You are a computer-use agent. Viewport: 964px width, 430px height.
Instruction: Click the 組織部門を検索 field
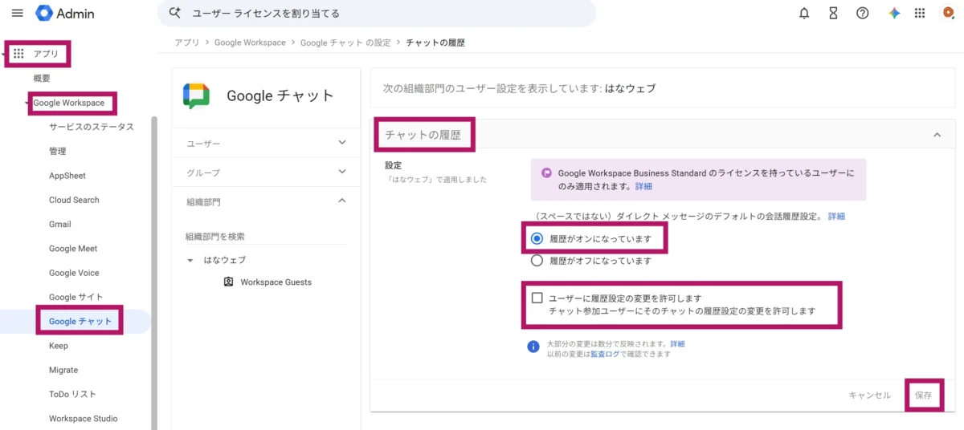(266, 237)
